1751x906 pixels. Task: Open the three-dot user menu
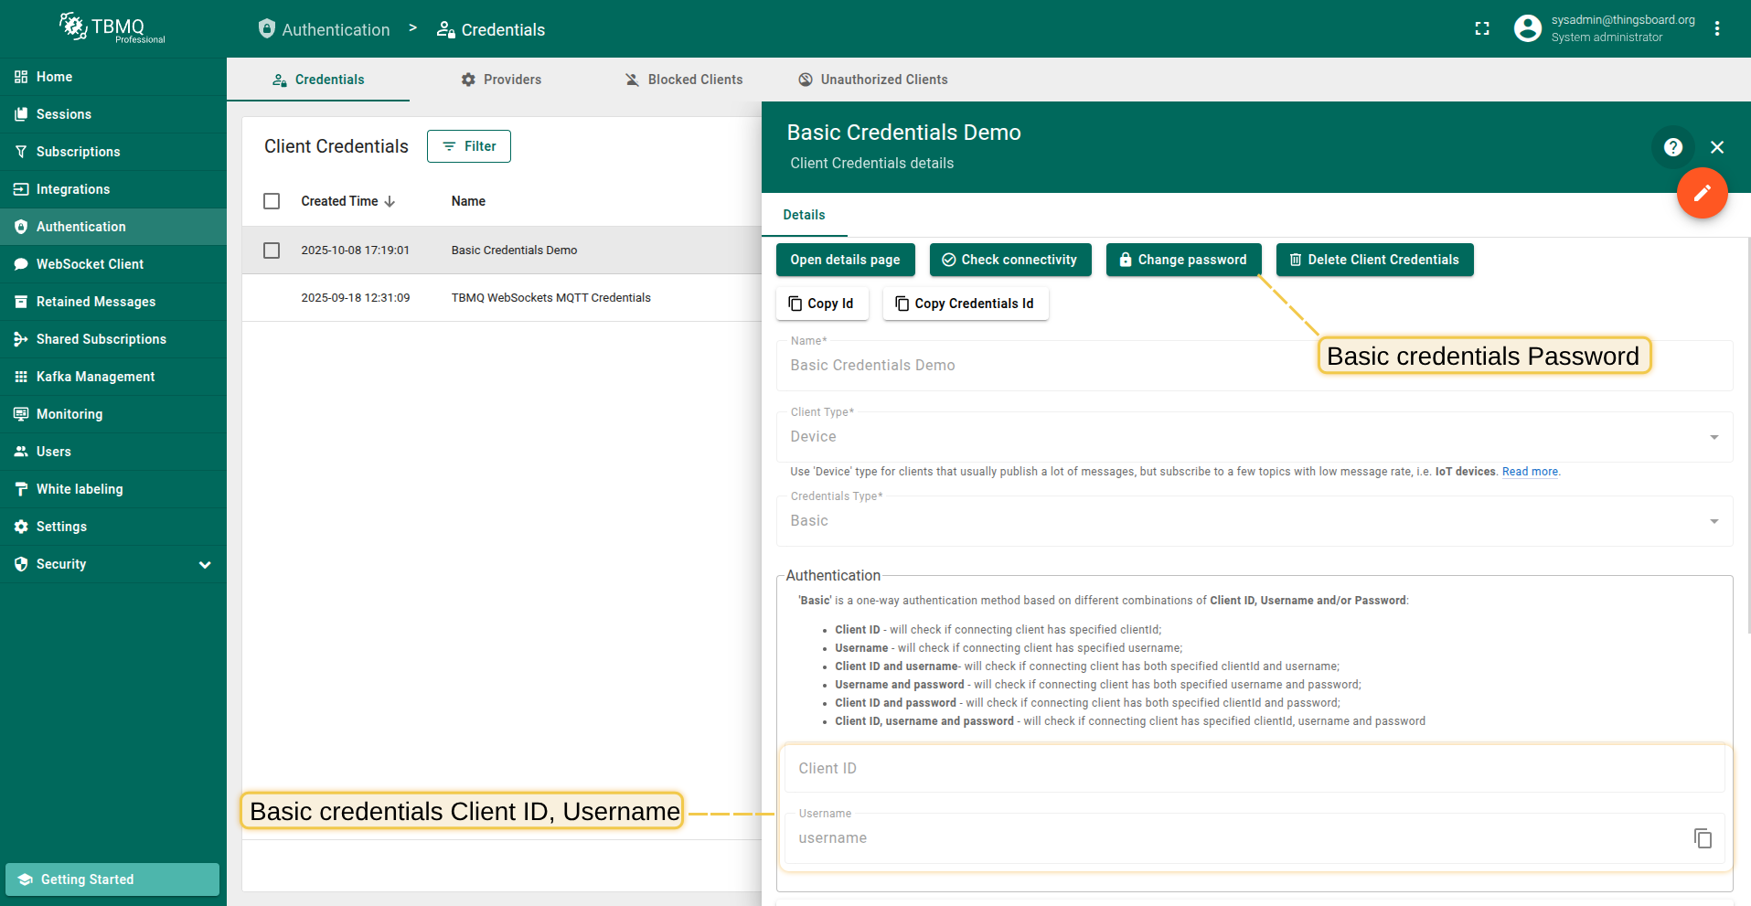pyautogui.click(x=1716, y=29)
